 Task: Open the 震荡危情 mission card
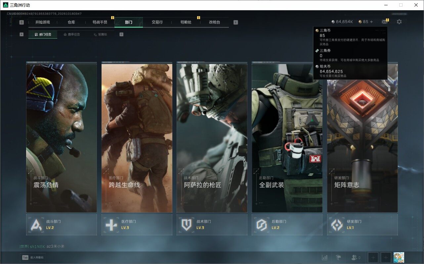[x=62, y=138]
